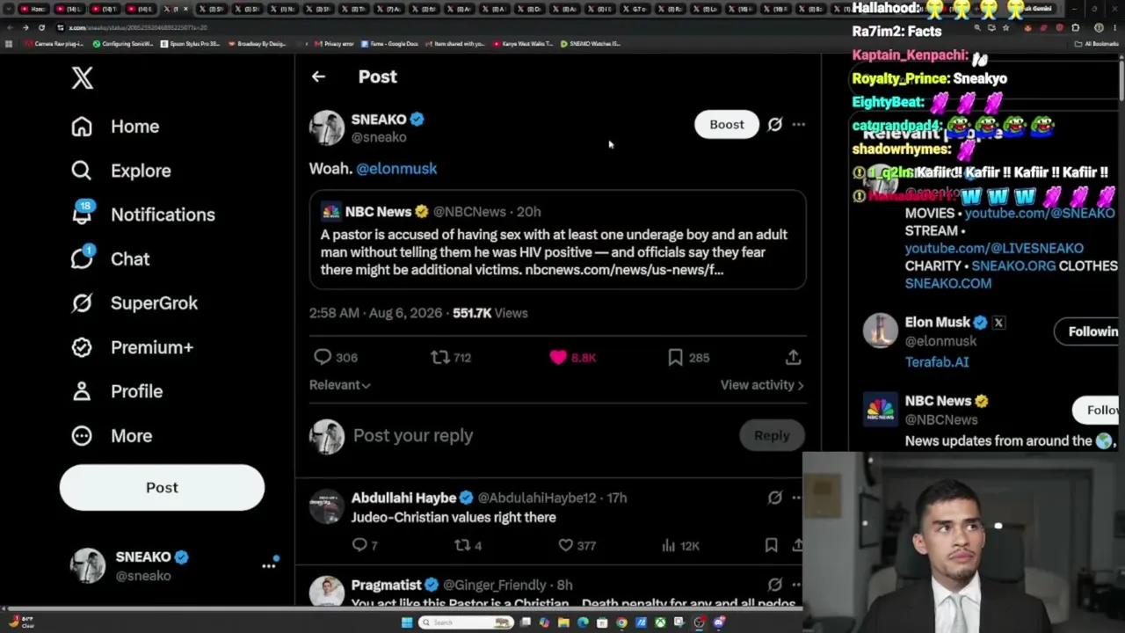Open the @elonmusk mention link
The width and height of the screenshot is (1125, 633).
click(x=396, y=169)
